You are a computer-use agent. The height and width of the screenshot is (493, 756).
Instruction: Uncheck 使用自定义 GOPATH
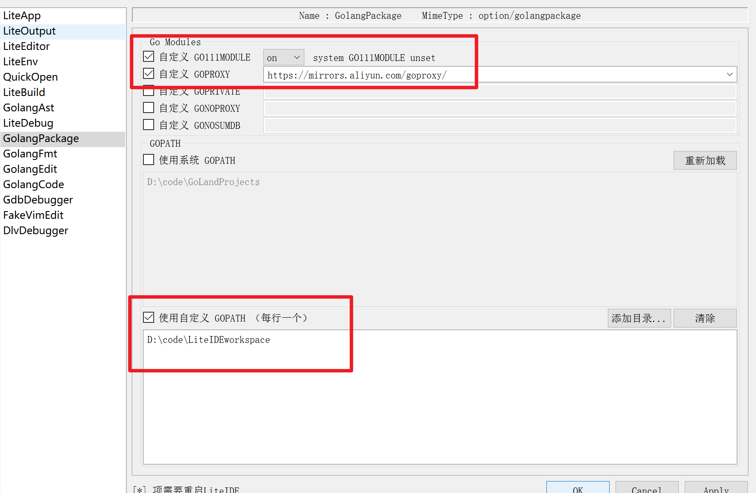click(148, 317)
